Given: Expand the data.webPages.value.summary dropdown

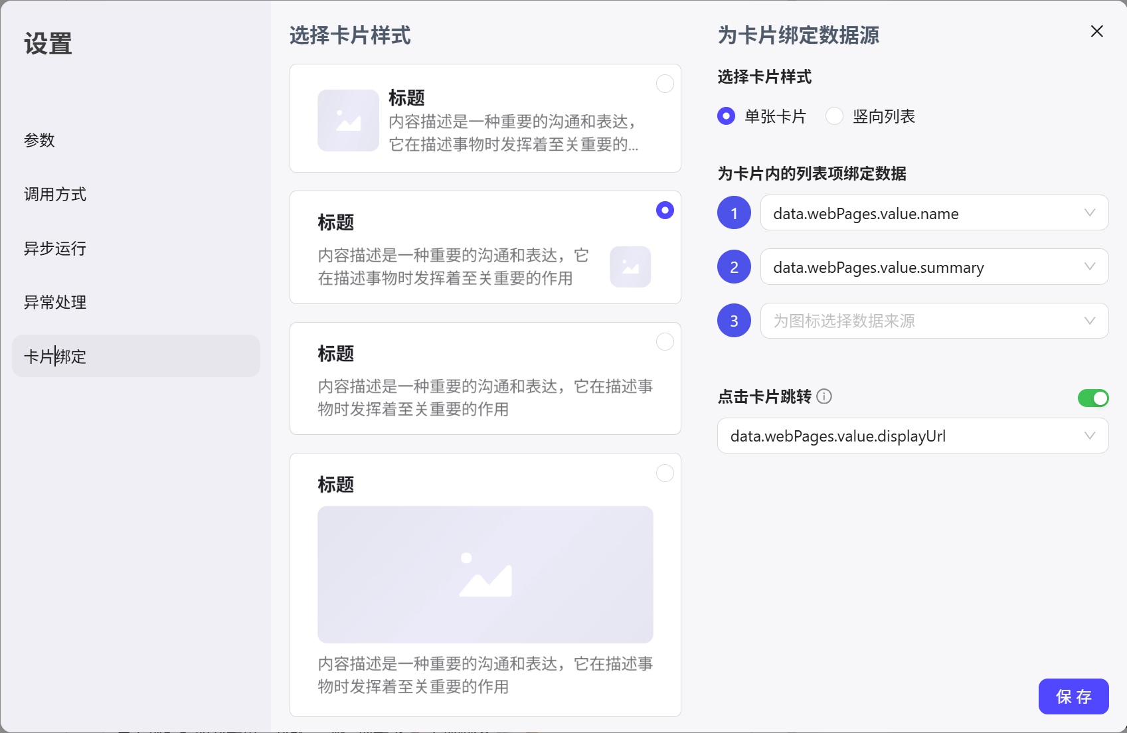Looking at the screenshot, I should tap(934, 267).
